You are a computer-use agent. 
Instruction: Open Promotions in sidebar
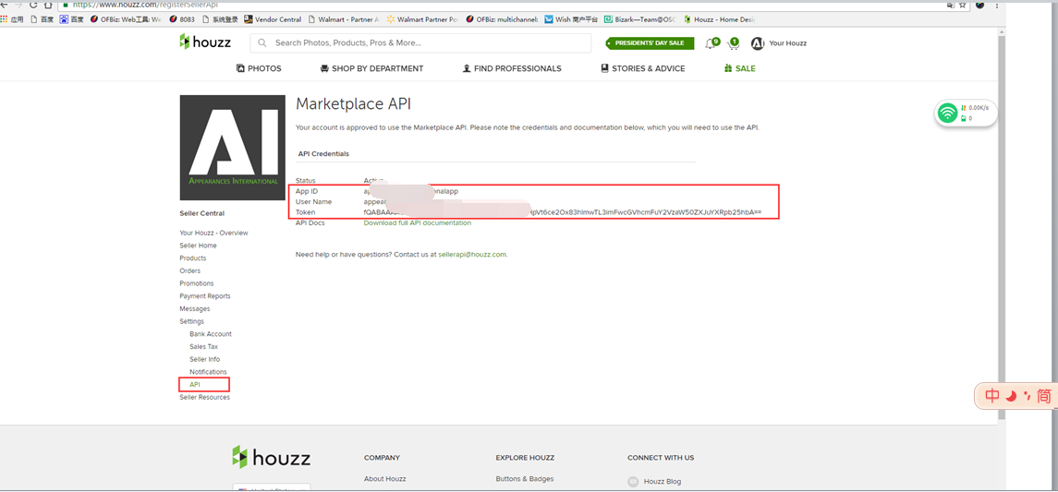click(x=196, y=283)
